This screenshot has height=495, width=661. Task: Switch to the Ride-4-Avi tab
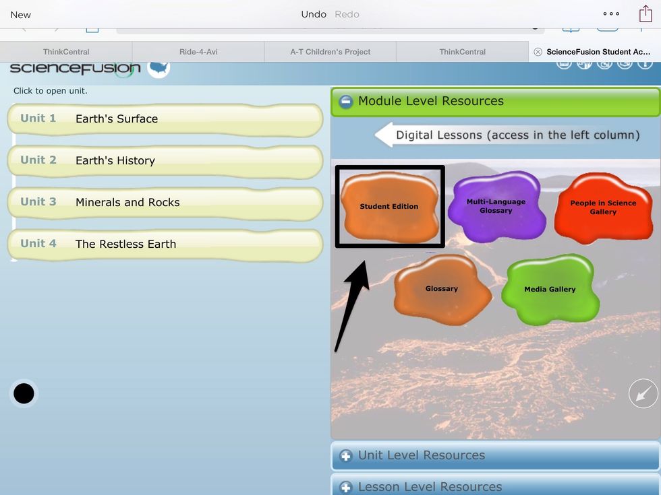point(198,51)
